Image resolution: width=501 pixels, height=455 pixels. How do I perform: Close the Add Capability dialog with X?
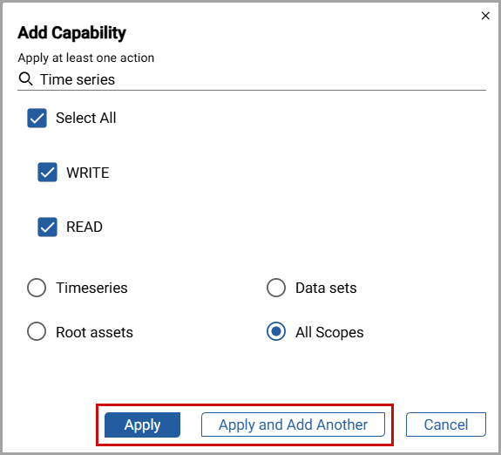(x=485, y=16)
